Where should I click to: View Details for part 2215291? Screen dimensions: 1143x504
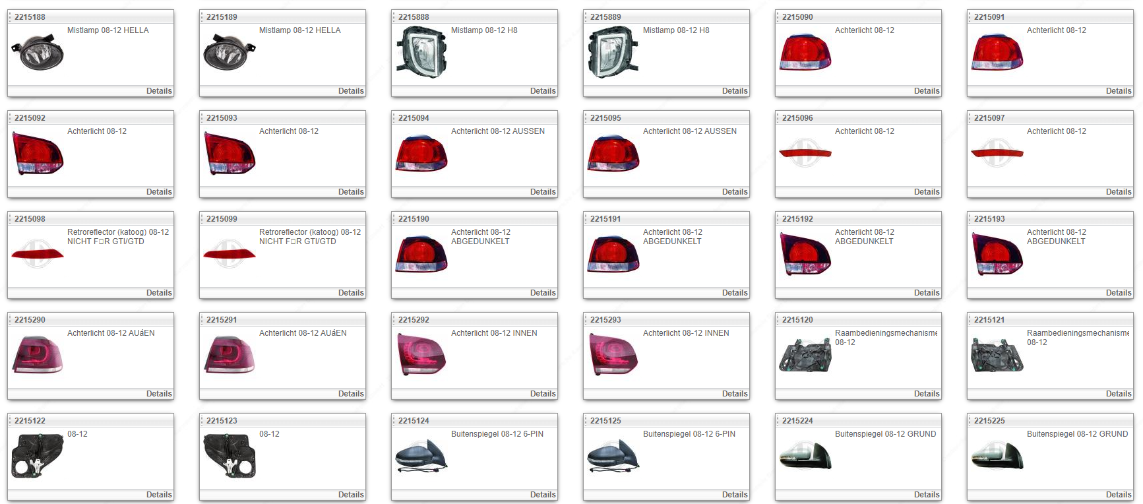point(351,394)
